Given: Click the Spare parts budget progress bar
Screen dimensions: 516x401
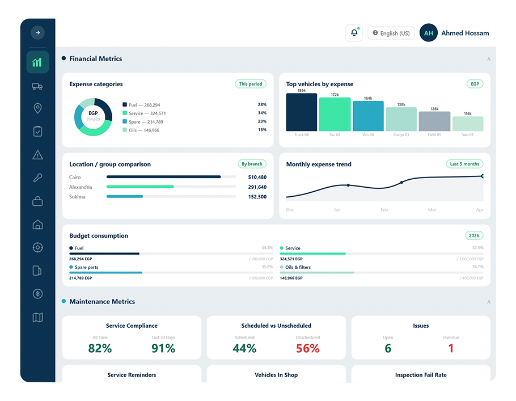Looking at the screenshot, I should [171, 273].
